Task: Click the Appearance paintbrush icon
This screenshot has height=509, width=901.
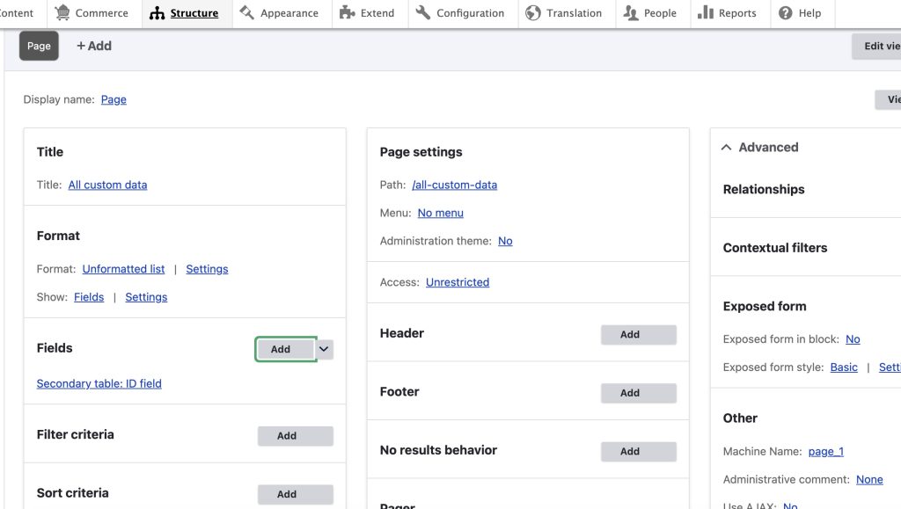Action: point(247,12)
